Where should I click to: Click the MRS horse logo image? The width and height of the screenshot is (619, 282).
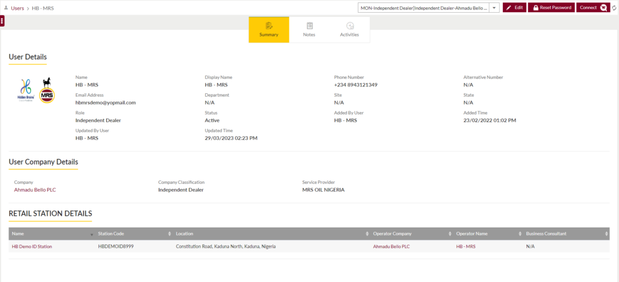point(47,90)
